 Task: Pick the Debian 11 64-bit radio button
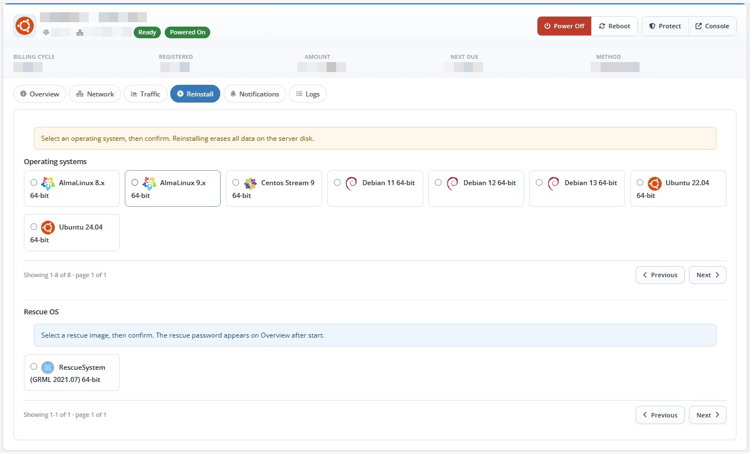(x=337, y=182)
